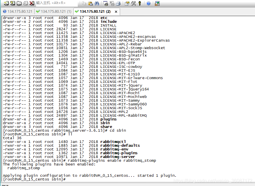The width and height of the screenshot is (255, 186).
Task: Click 'LICENSE-ISC-cowboy' file name
Action: 121,67
